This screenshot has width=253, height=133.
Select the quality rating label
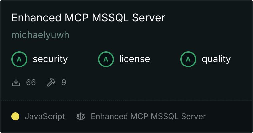click(216, 59)
